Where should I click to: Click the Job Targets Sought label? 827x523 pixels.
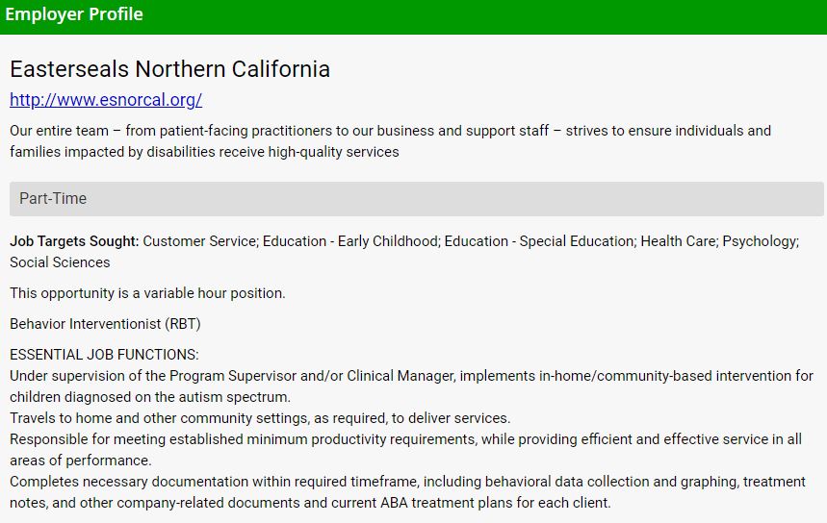click(x=74, y=241)
